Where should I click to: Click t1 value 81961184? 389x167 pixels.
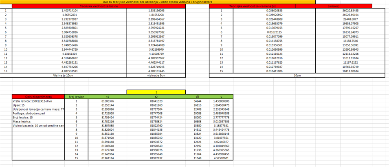tap(108, 158)
